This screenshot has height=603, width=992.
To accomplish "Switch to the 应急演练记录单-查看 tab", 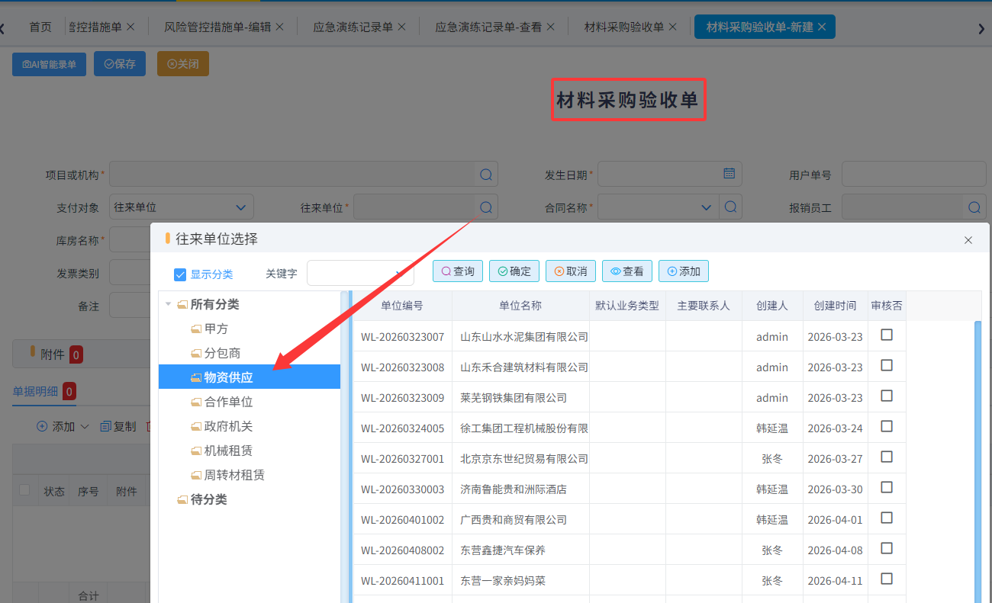I will 488,27.
